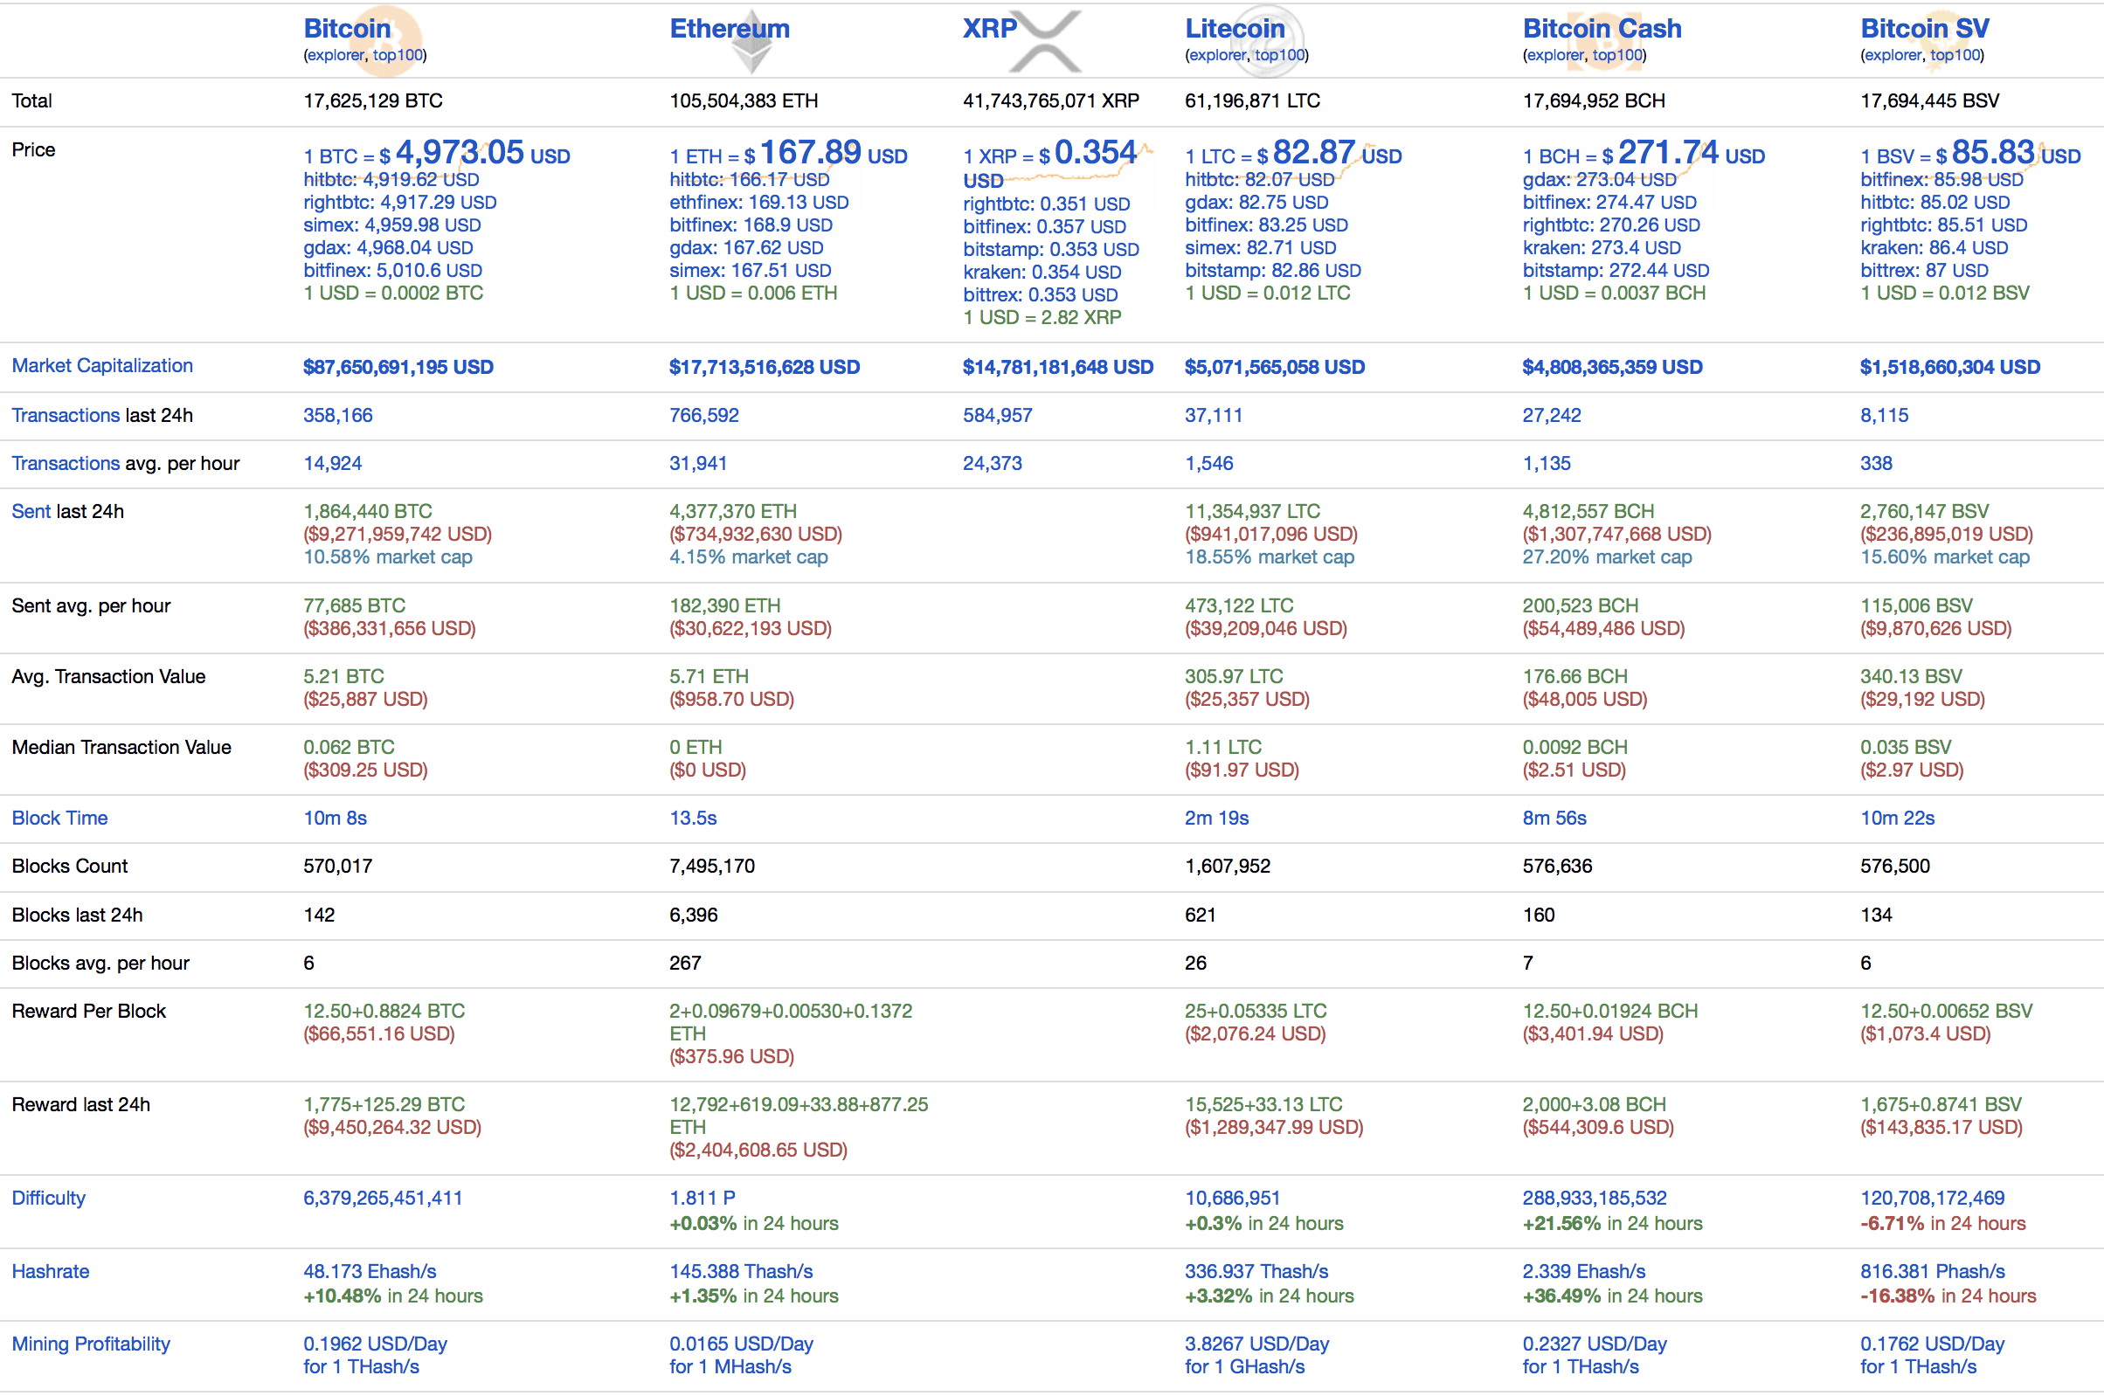Click Bitcoin market cap $87,650,691,195 USD
Screen dimensions: 2104x1396
(398, 368)
